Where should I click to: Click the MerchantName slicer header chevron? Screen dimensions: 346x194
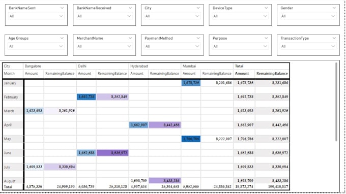tap(130, 38)
